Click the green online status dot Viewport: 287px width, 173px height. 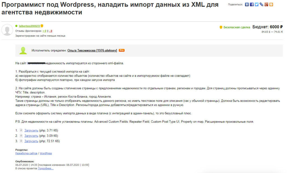16,26
